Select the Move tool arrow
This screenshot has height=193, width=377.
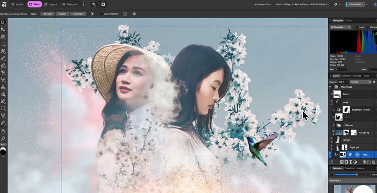coord(3,22)
